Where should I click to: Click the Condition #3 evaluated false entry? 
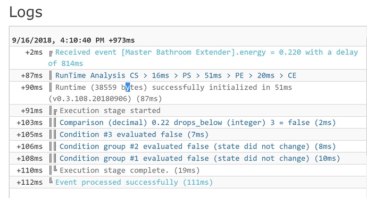[x=134, y=134]
